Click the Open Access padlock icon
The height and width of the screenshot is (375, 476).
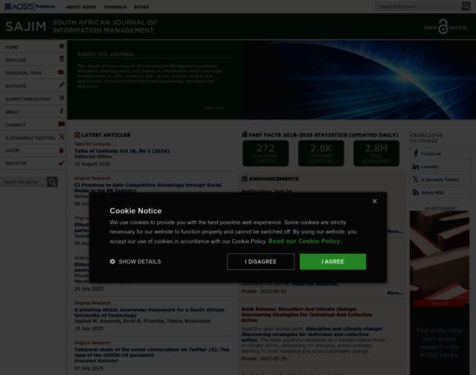443,27
